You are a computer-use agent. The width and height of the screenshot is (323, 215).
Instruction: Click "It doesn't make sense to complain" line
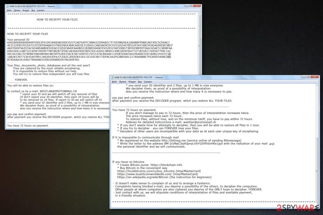coord(162,183)
